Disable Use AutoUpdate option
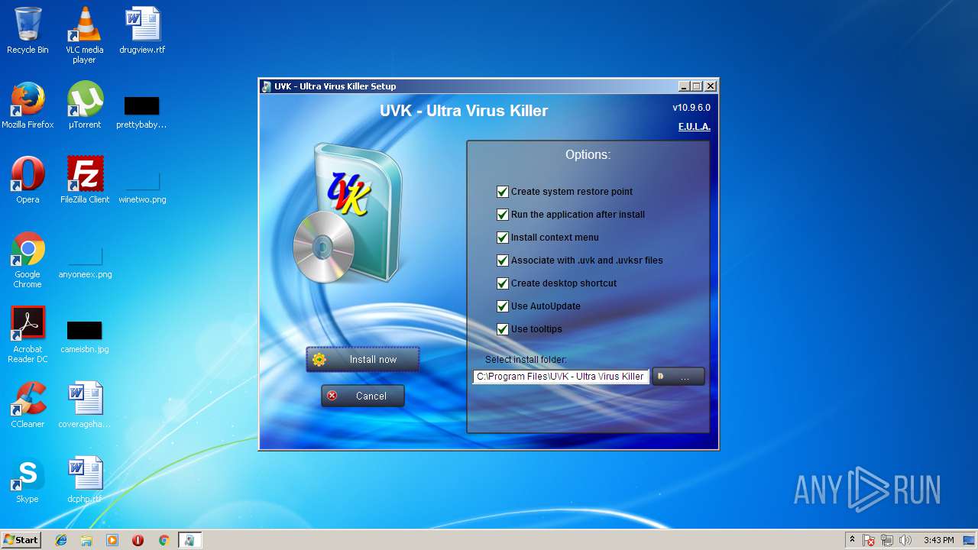 coord(503,306)
